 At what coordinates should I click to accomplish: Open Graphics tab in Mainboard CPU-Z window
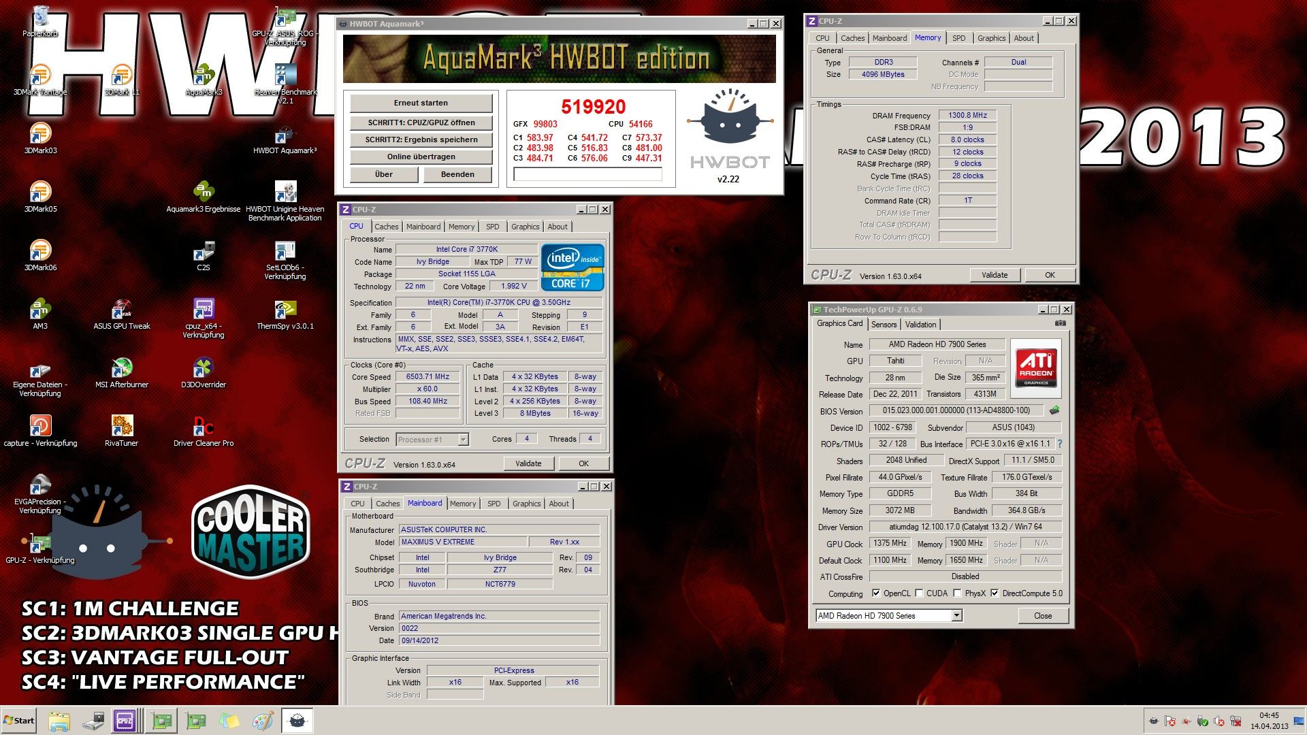527,504
